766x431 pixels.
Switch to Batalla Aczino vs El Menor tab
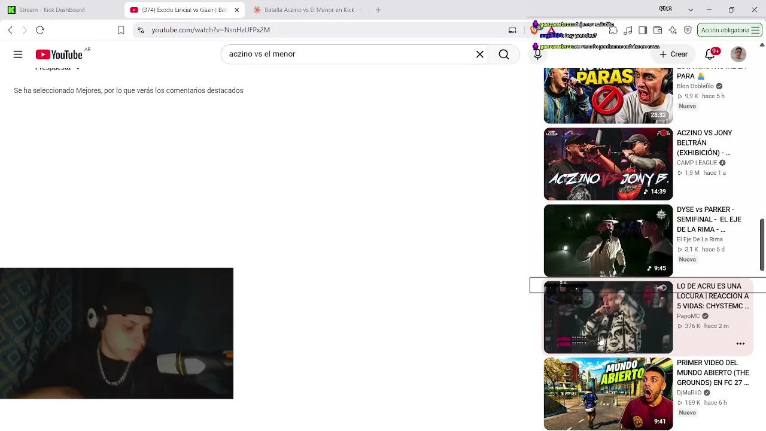(x=309, y=10)
